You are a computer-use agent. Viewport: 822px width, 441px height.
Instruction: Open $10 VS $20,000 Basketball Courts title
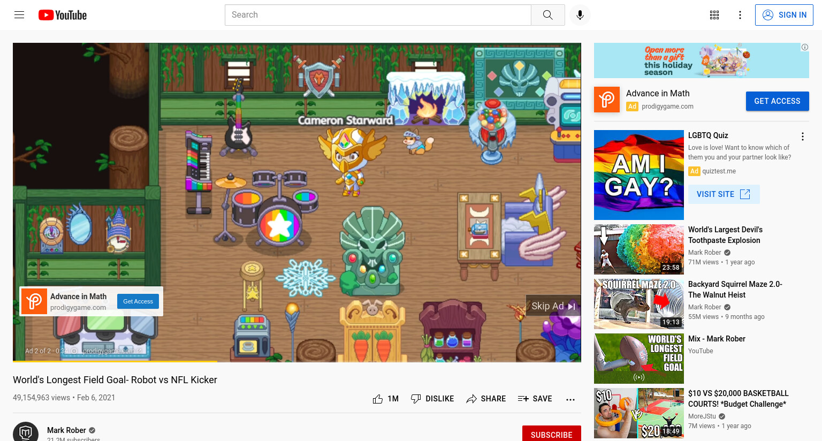739,399
